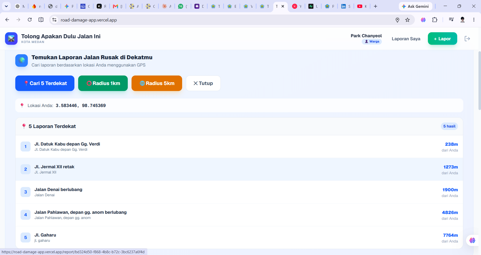Screen dimensions: 481x255
Task: Click the browser forward arrow
Action: (18, 20)
